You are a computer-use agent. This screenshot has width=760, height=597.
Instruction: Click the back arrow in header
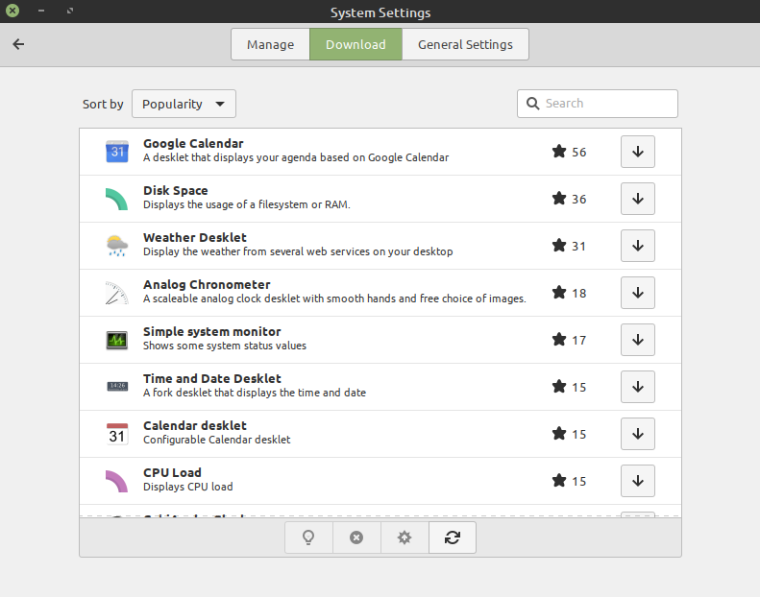(18, 44)
